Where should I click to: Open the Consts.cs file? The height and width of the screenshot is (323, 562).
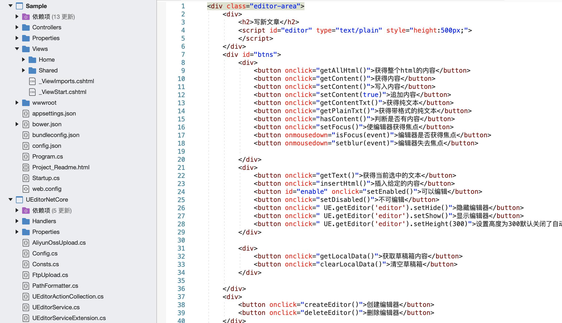tap(46, 264)
